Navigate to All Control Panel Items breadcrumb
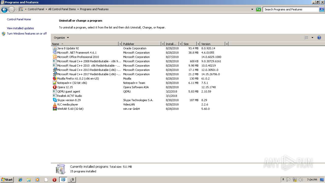The image size is (325, 183). coord(62,9)
